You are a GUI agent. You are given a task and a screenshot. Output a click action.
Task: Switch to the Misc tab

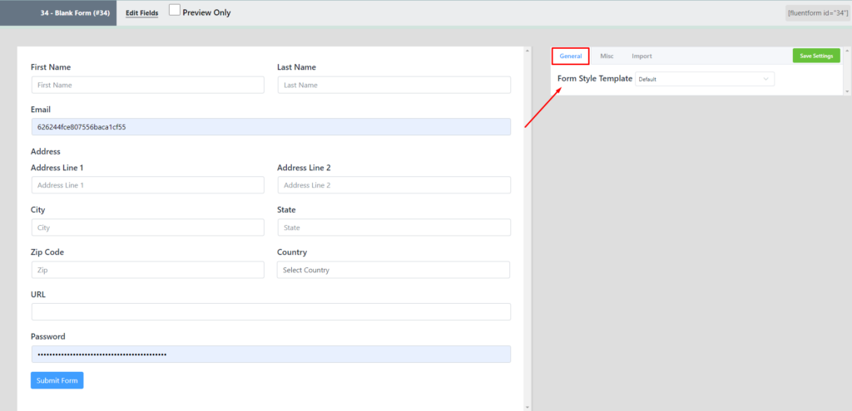coord(607,56)
